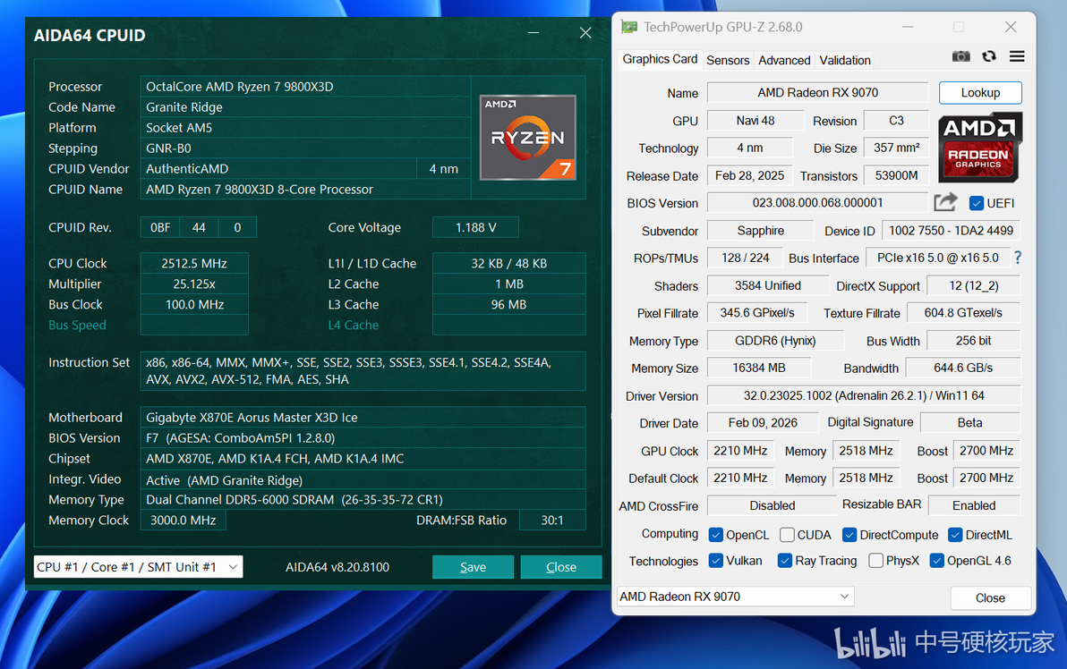
Task: Enable the PhysX checkbox
Action: coord(876,561)
